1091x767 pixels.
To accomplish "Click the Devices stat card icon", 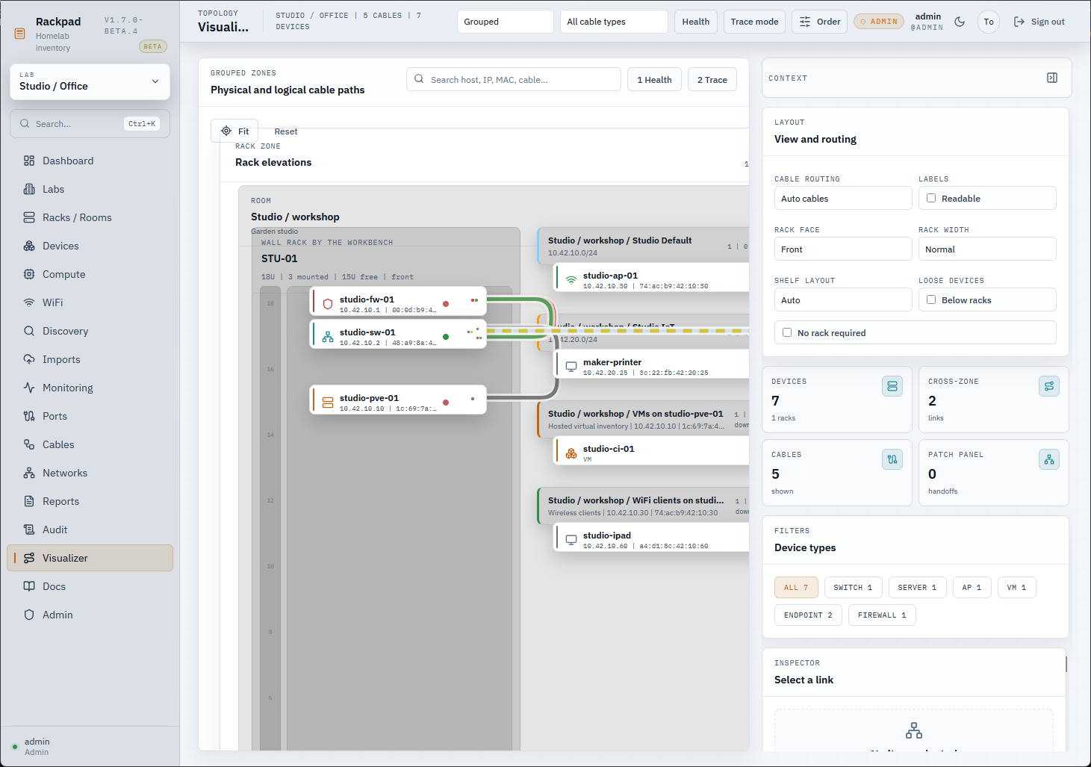I will tap(892, 386).
